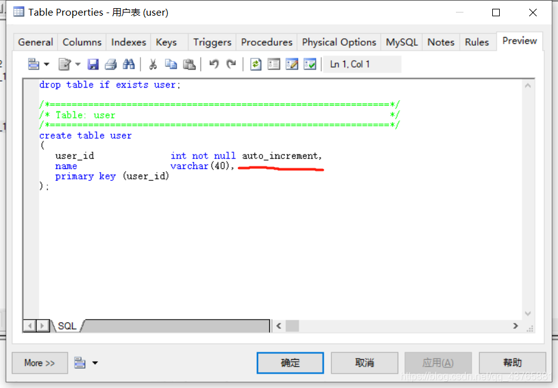This screenshot has height=388, width=558.
Task: Refresh the SQL preview
Action: 256,64
